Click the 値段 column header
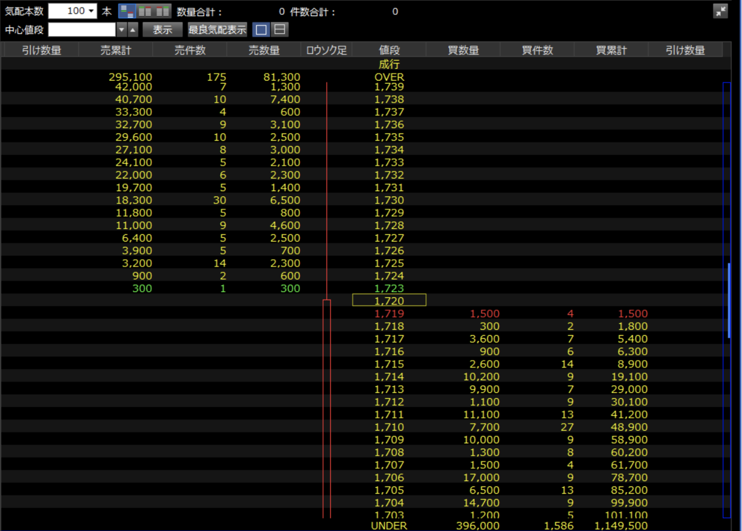The image size is (742, 531). 389,50
